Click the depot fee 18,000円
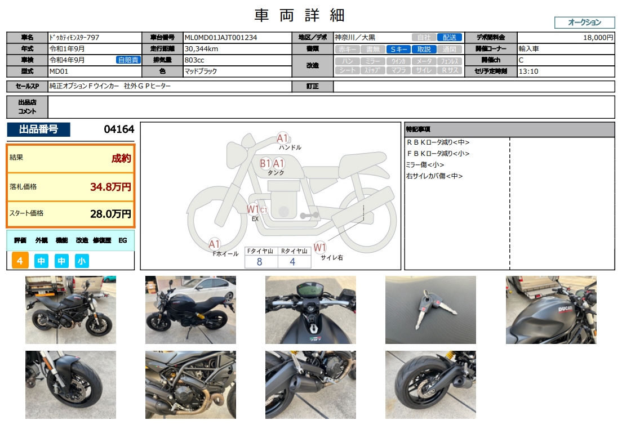 598,38
